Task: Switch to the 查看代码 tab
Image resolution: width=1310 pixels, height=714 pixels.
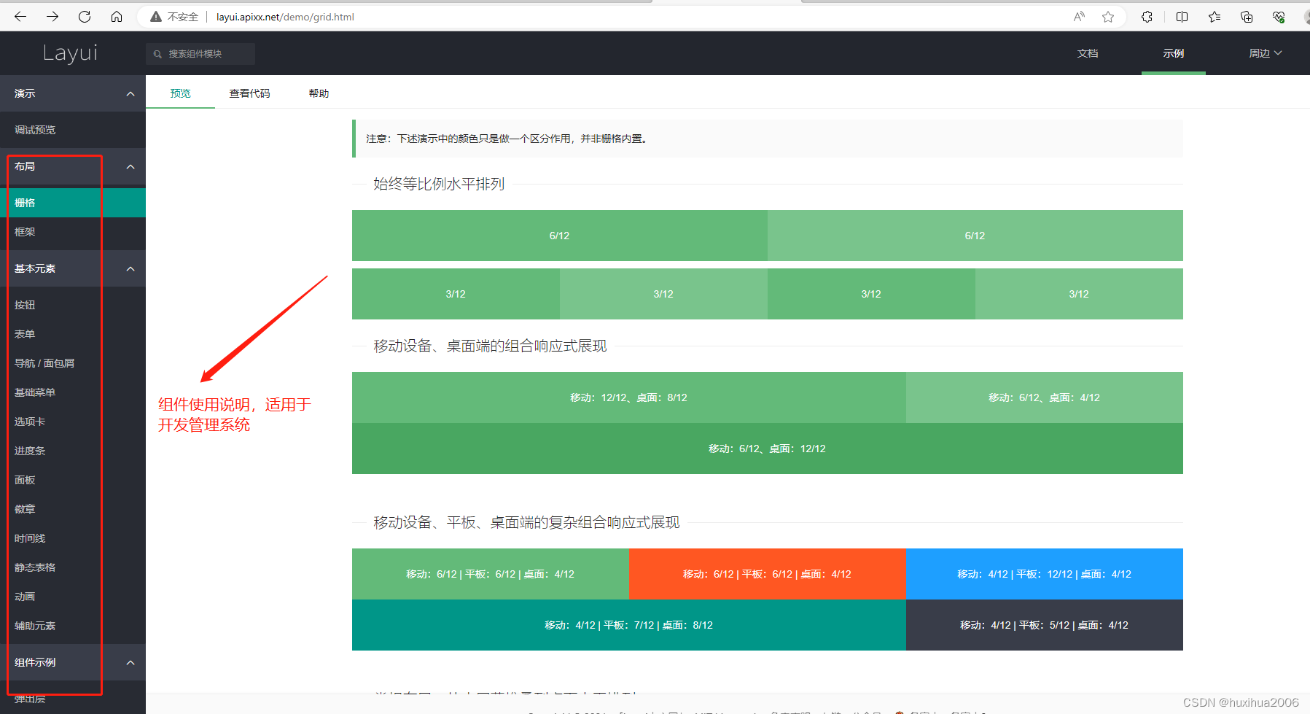Action: coord(250,93)
